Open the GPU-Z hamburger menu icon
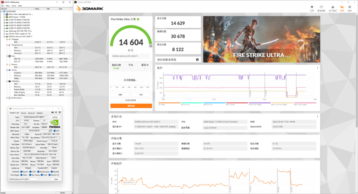Viewport: 358px width, 194px height. pyautogui.click(x=60, y=112)
